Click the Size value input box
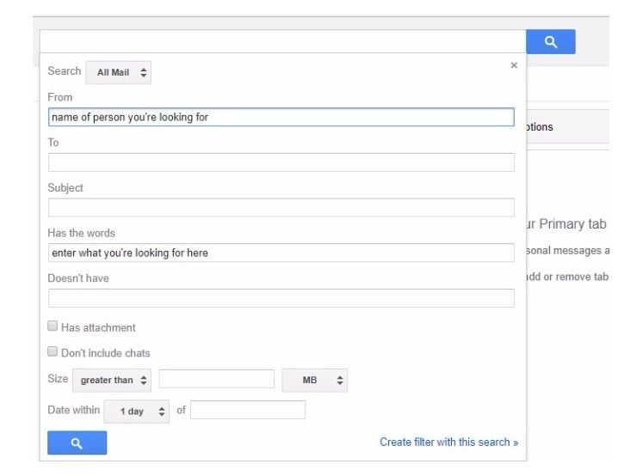The height and width of the screenshot is (476, 643). click(216, 379)
